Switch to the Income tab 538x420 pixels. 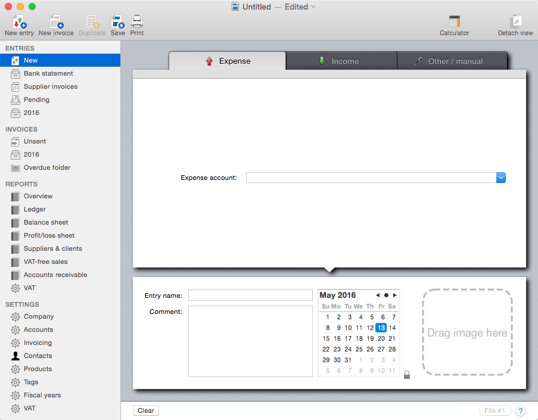(x=341, y=61)
